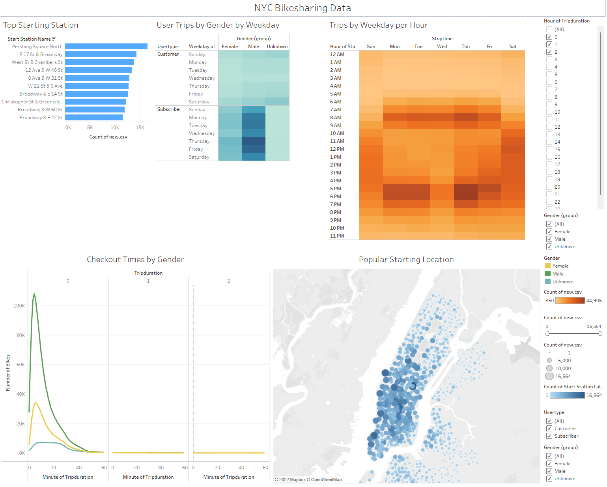The image size is (607, 487).
Task: Disable Female in Gender (group) filter
Action: coord(549,231)
